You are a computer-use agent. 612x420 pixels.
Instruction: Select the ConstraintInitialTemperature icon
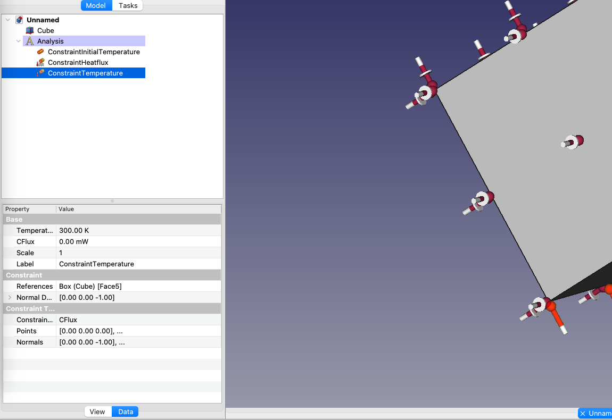[42, 52]
